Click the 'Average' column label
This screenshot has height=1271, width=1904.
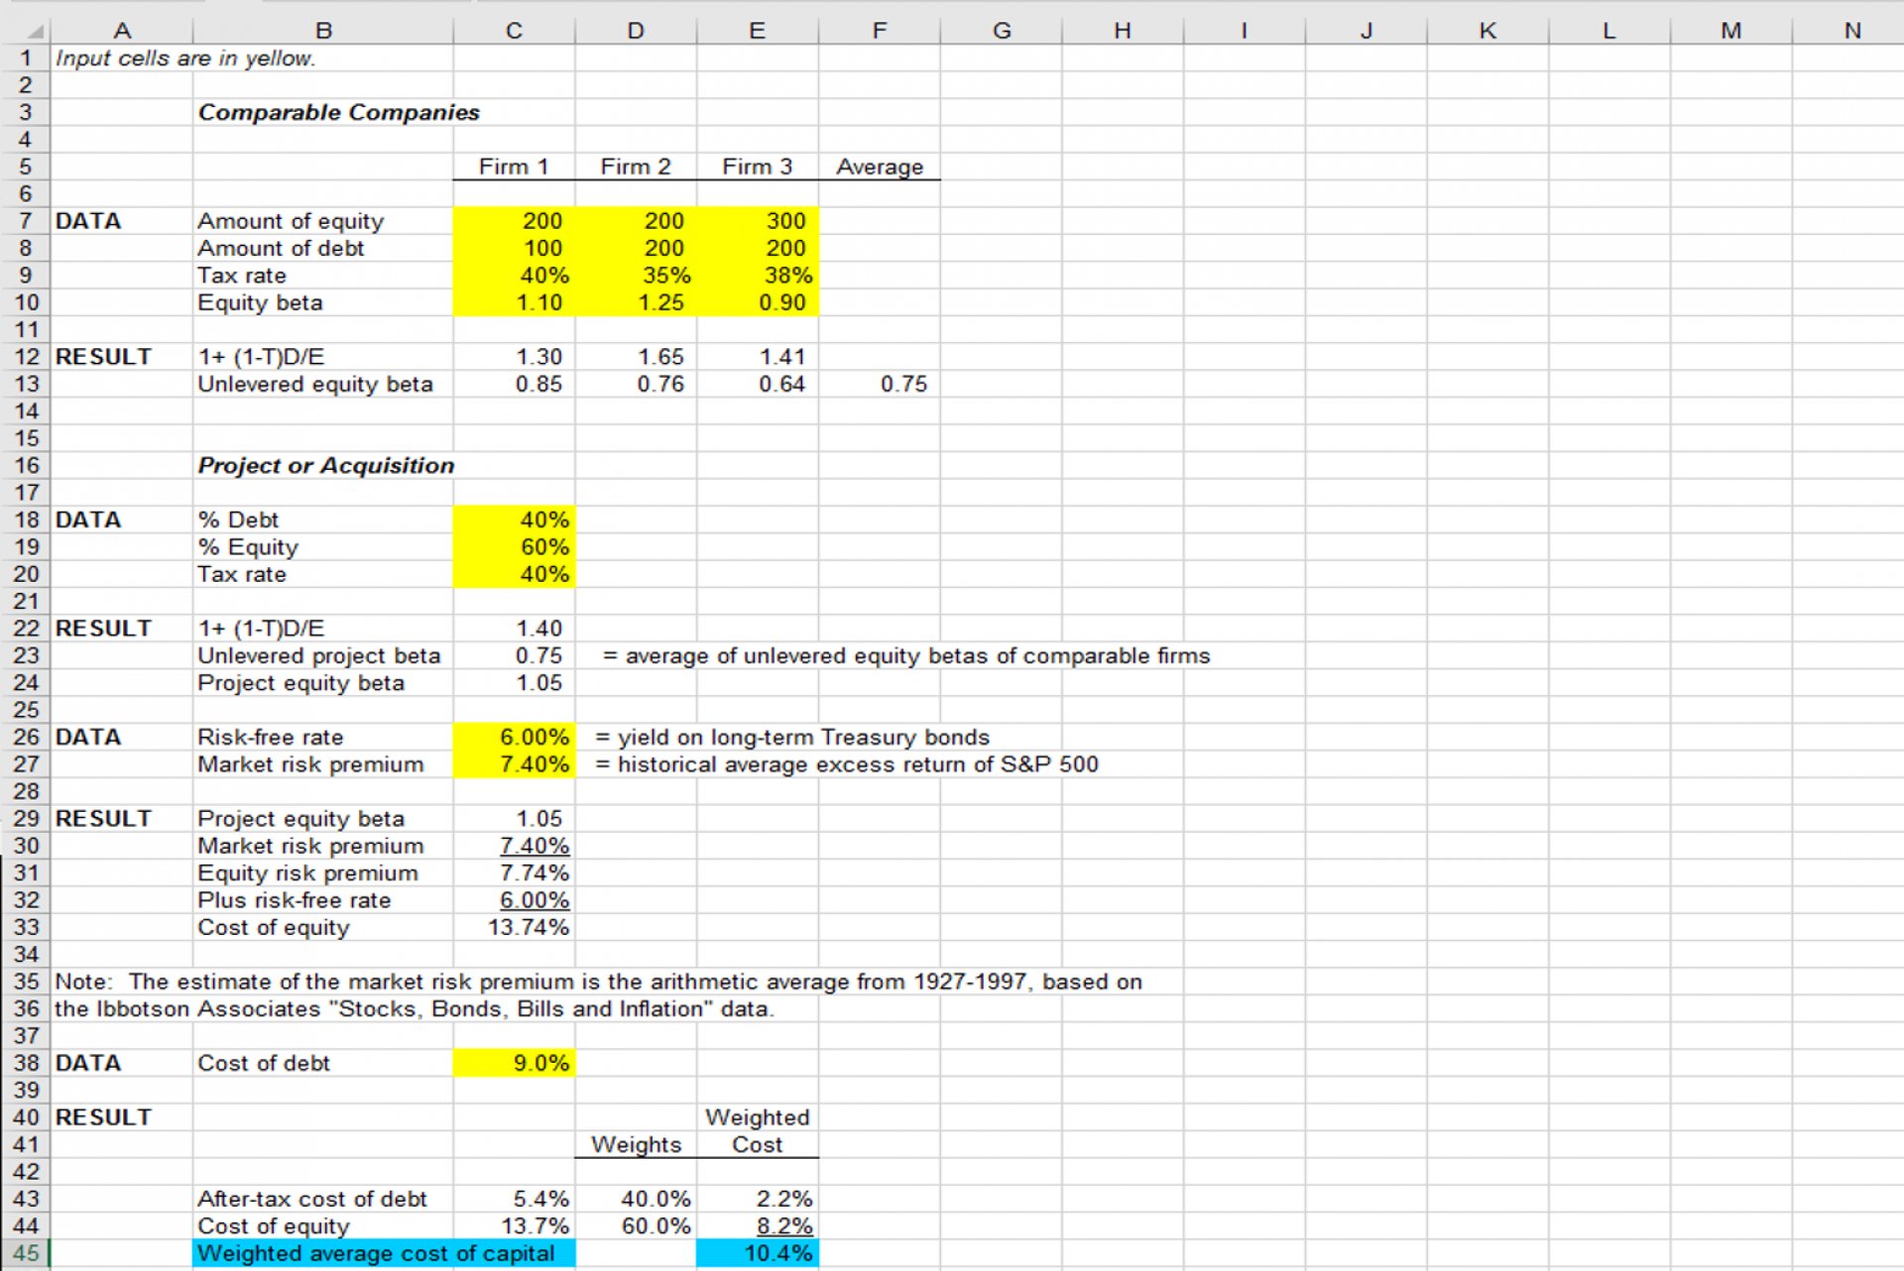point(880,167)
